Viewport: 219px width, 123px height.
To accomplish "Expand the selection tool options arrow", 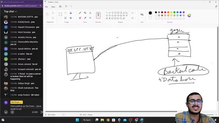I will tap(60, 18).
